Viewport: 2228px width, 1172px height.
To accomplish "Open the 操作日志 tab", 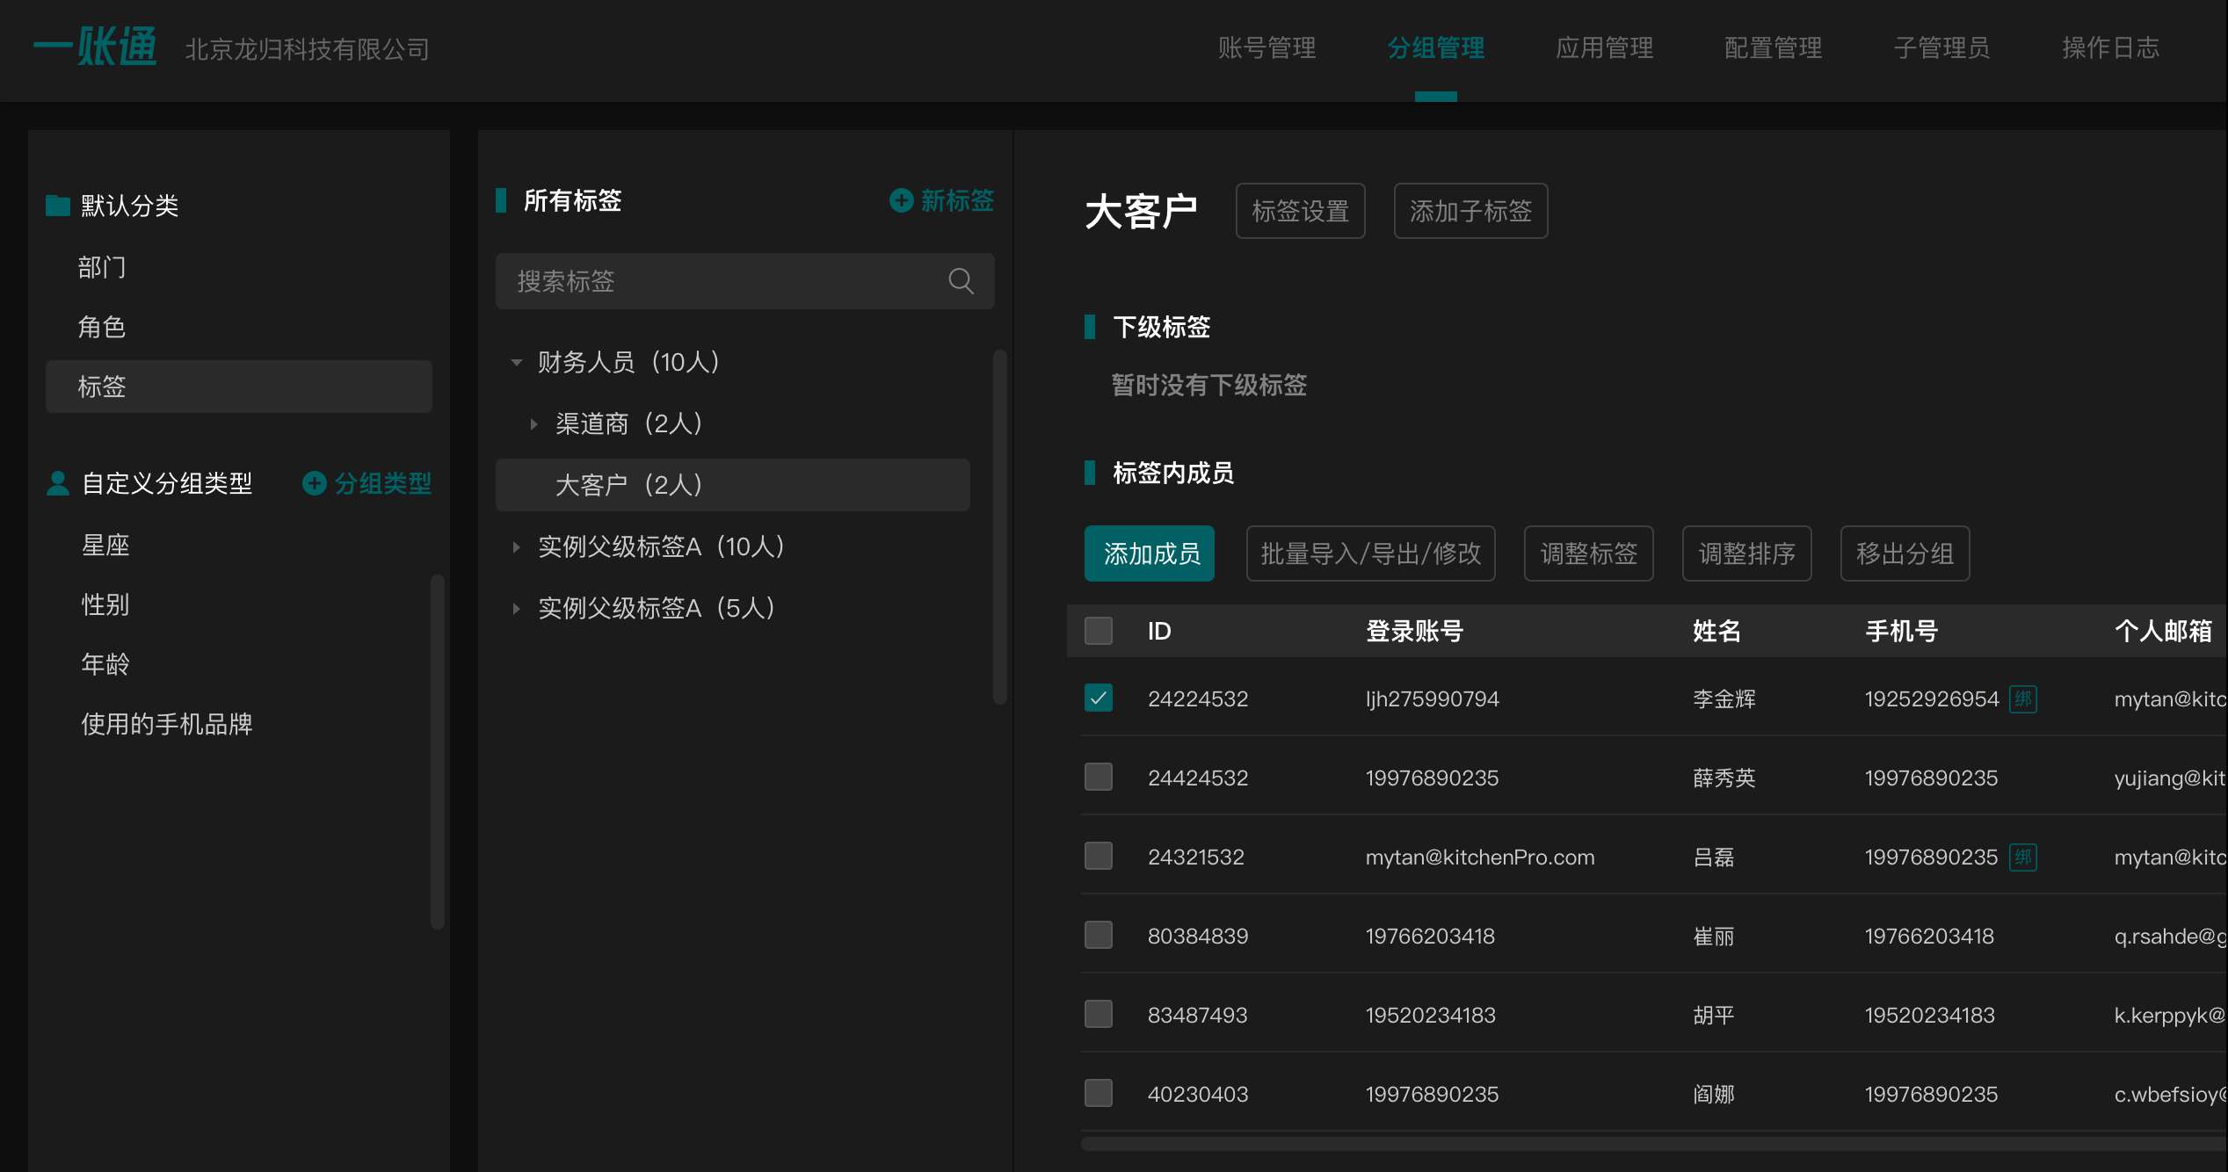I will [2110, 48].
